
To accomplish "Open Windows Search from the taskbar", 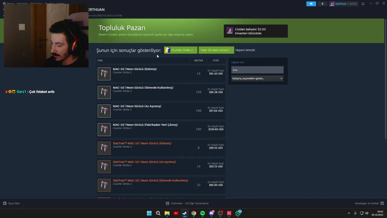I will 158,213.
